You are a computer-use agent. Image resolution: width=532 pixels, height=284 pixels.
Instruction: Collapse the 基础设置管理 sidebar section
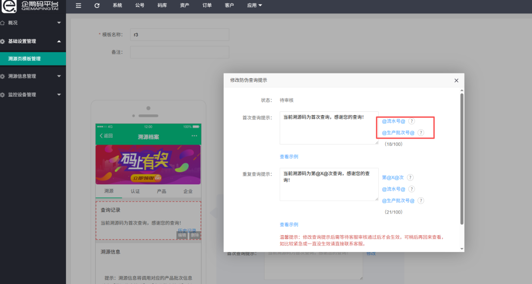point(33,41)
